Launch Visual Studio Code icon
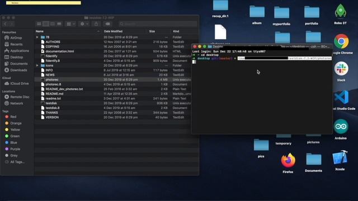 [341, 97]
